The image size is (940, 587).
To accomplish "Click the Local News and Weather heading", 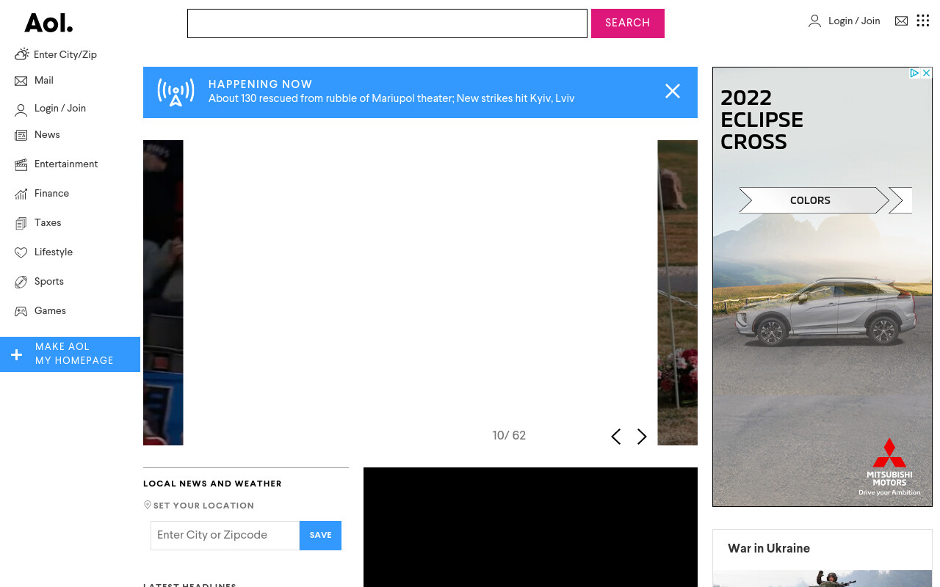I will click(212, 484).
